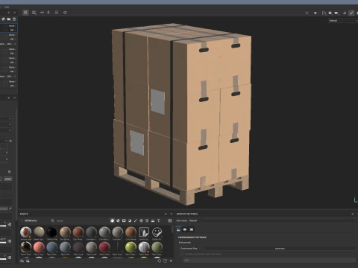Expand the dropdown at the bottom of Display Settings

(269, 260)
